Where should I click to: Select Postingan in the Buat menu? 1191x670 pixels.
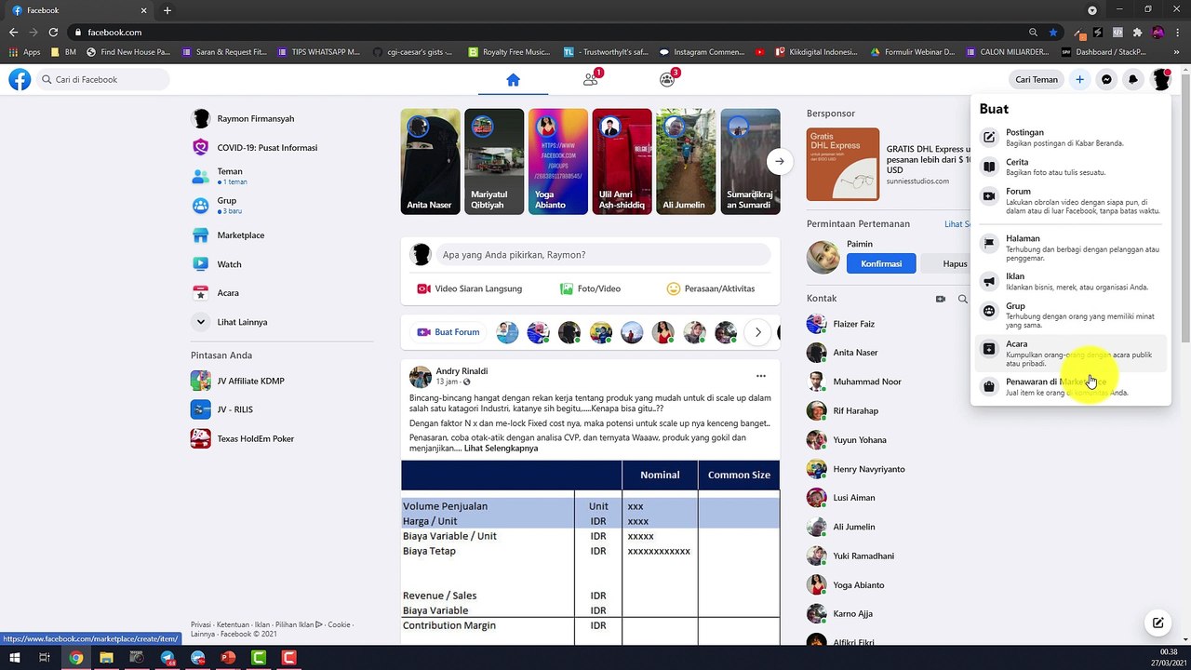tap(1070, 138)
